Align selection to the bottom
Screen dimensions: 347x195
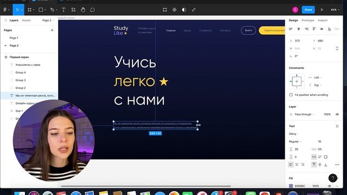click(330, 29)
